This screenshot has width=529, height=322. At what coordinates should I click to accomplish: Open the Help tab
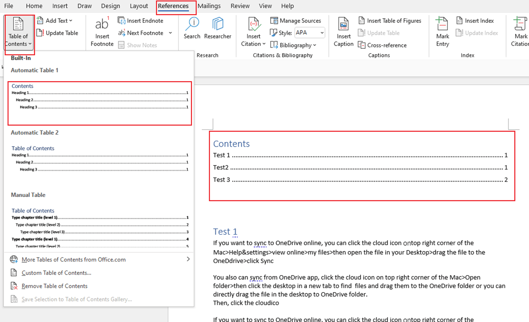(x=287, y=6)
